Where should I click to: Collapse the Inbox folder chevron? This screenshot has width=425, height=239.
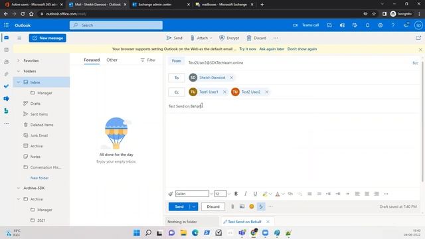[x=19, y=82]
